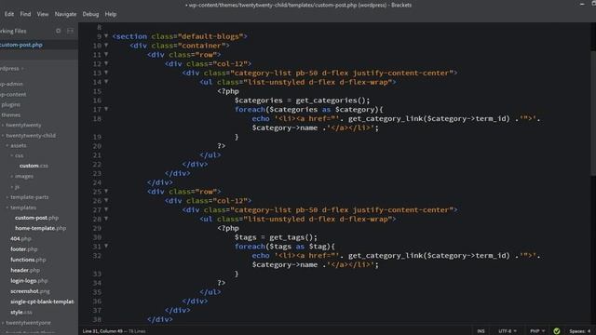Collapse the templates folder
Viewport: 596px width, 335px height.
[x=23, y=208]
